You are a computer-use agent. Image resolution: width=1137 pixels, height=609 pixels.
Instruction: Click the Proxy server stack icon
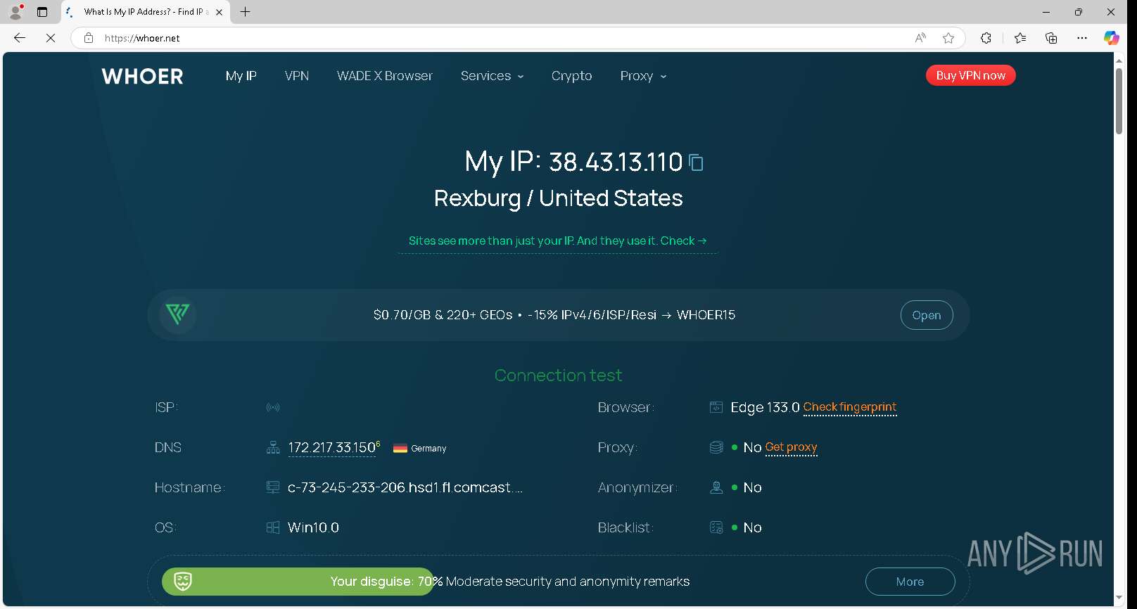716,447
